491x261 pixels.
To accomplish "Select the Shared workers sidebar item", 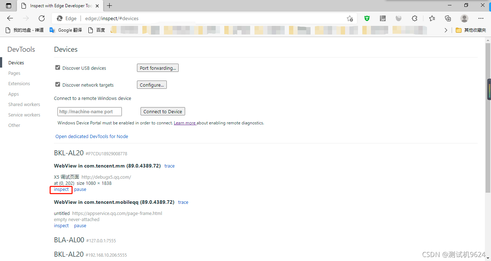I will (x=24, y=104).
